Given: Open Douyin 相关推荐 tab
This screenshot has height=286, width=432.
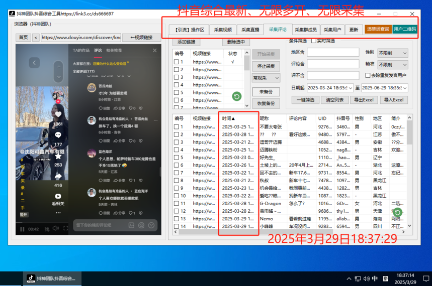Looking at the screenshot, I should tap(114, 50).
